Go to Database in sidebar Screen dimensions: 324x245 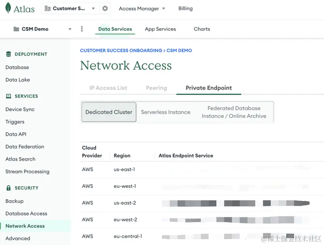17,67
